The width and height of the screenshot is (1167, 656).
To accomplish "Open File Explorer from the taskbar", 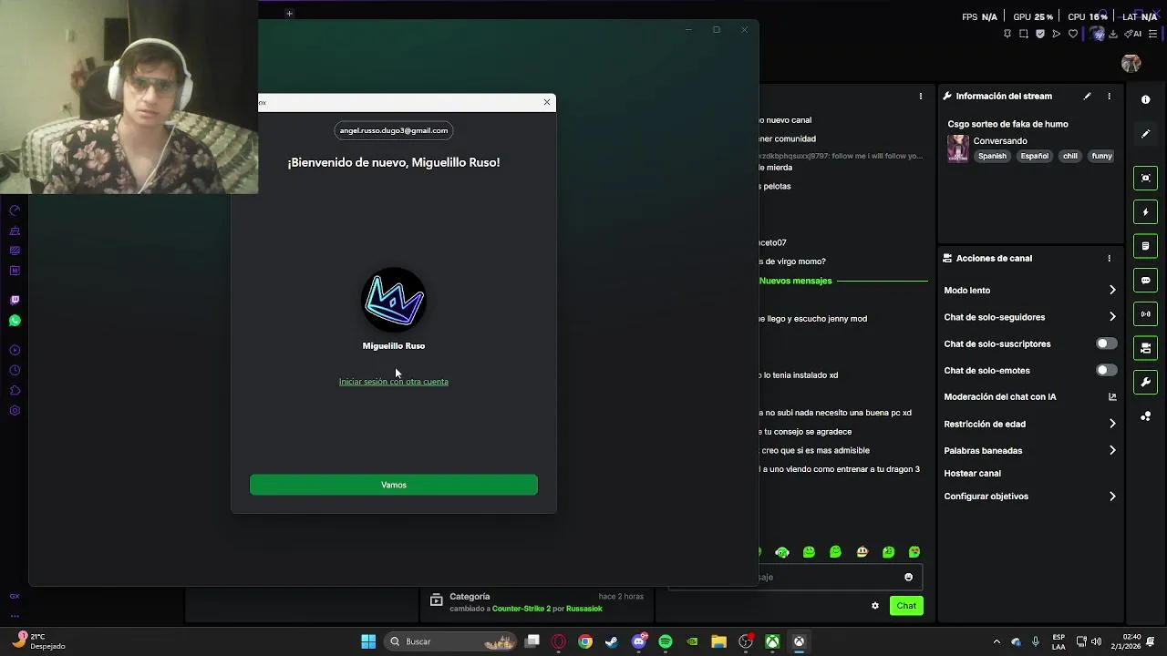I will click(718, 641).
